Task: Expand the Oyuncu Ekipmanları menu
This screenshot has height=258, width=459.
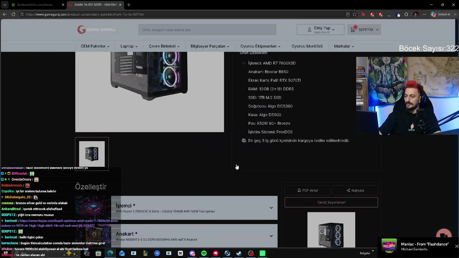Action: coord(260,46)
